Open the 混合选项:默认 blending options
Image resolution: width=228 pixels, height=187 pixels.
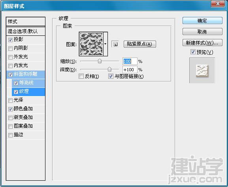tap(26, 31)
